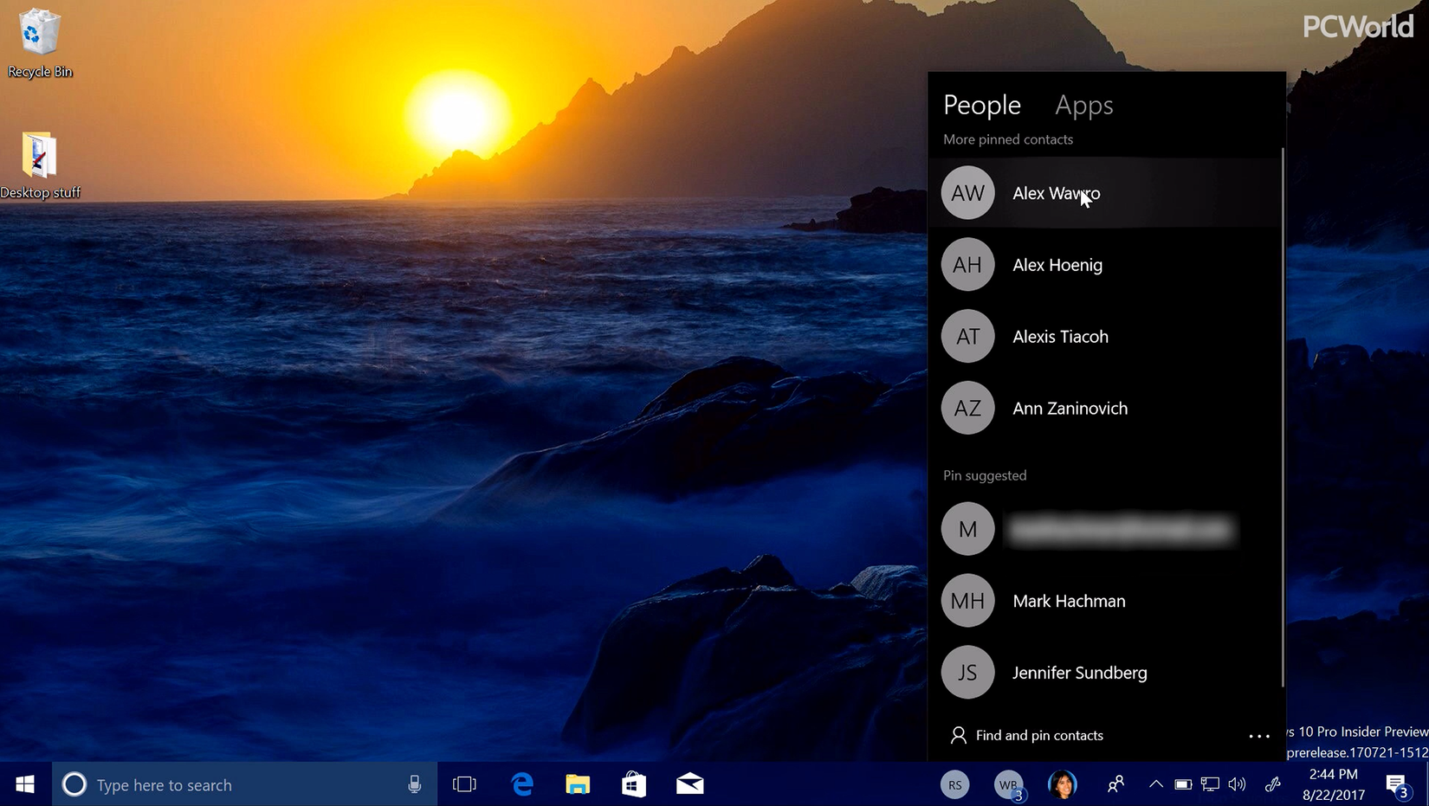Open Microsoft Edge from the taskbar
The height and width of the screenshot is (806, 1429).
pyautogui.click(x=522, y=784)
